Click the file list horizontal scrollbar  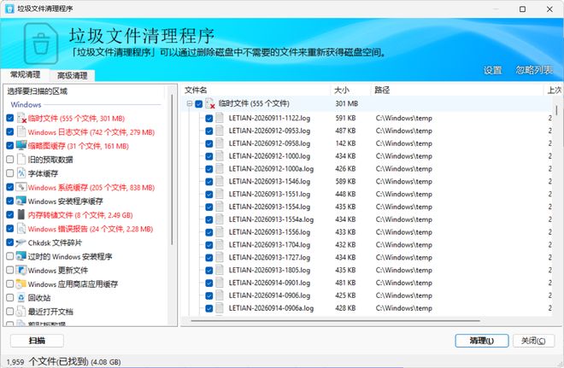pyautogui.click(x=335, y=320)
